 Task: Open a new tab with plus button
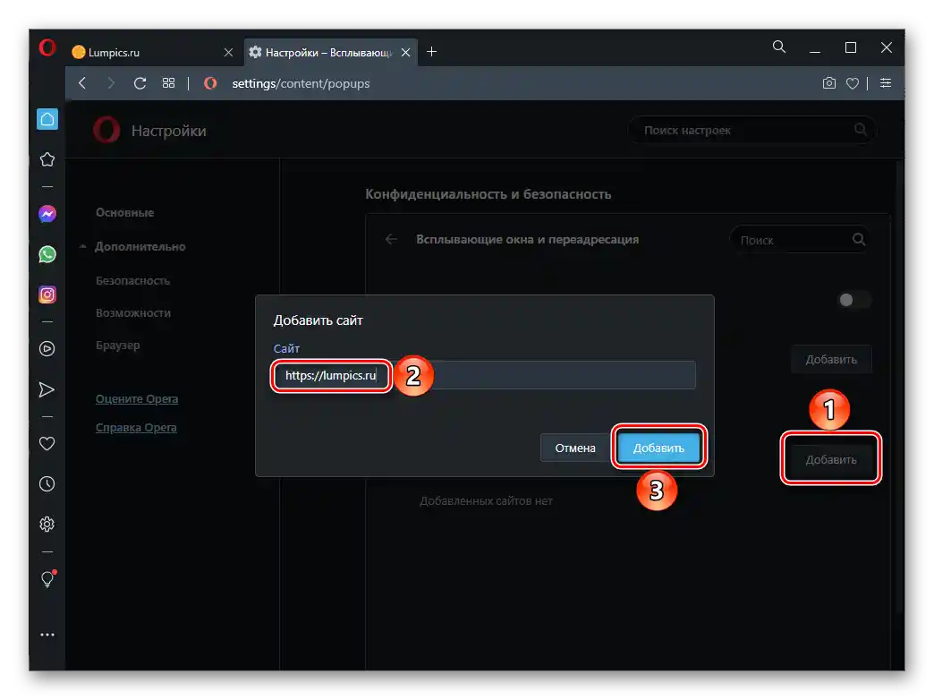(x=432, y=53)
